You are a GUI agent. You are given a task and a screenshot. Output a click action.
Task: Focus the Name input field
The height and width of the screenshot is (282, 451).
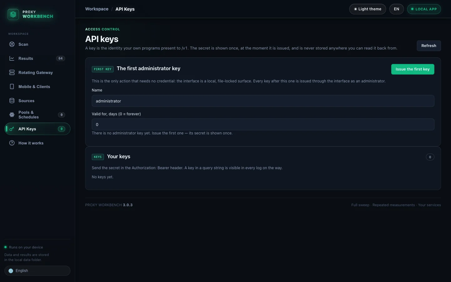click(x=263, y=101)
